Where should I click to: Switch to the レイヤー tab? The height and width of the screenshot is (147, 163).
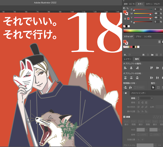click(128, 59)
